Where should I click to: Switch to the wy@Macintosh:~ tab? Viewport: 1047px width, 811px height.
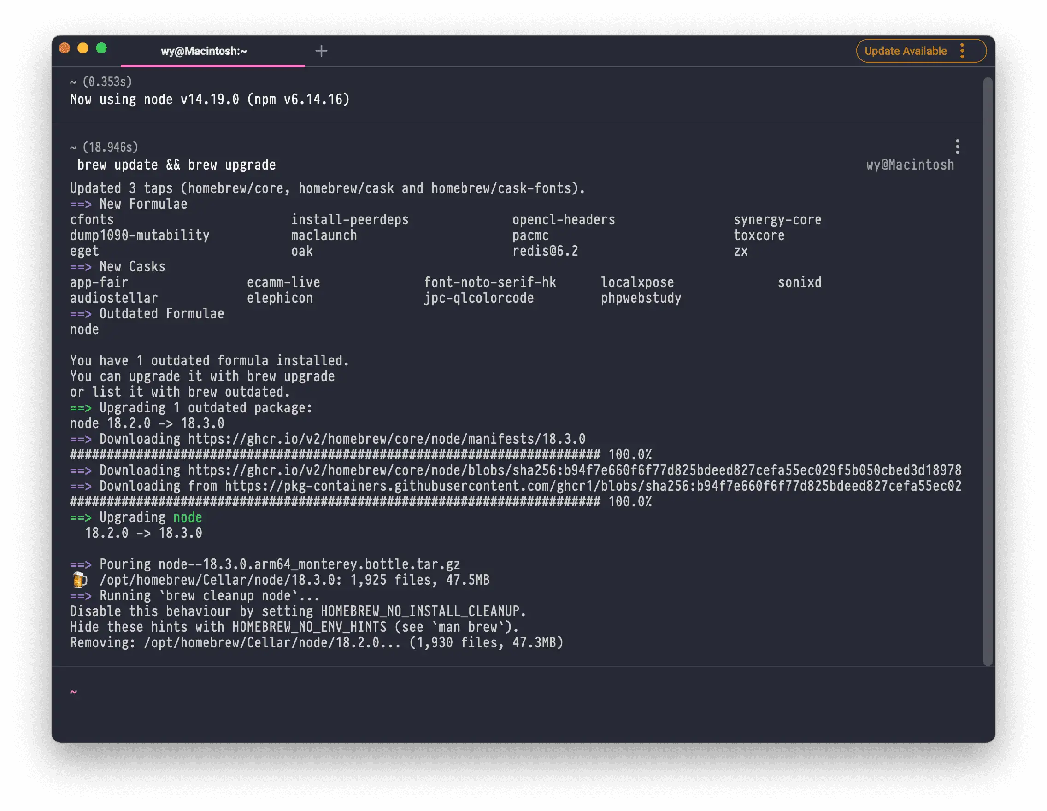point(204,51)
